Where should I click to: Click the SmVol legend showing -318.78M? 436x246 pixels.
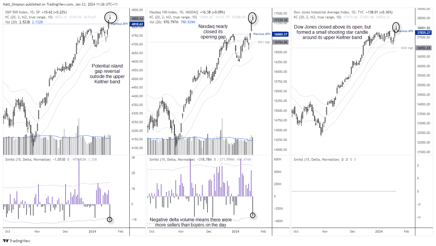[200, 160]
